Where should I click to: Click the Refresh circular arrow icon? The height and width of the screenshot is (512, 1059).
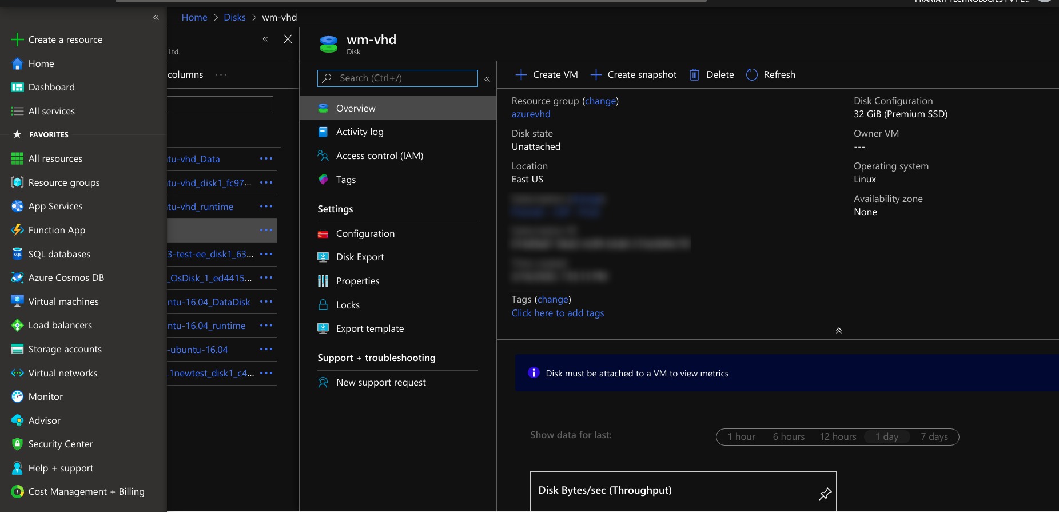point(751,75)
